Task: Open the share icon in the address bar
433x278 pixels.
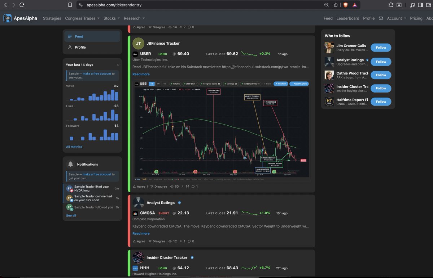Action: point(336,5)
